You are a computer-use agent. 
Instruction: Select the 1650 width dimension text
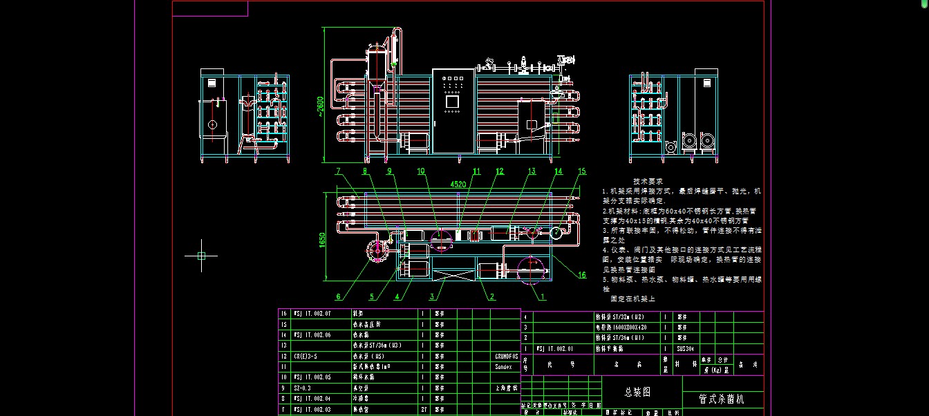[x=322, y=240]
